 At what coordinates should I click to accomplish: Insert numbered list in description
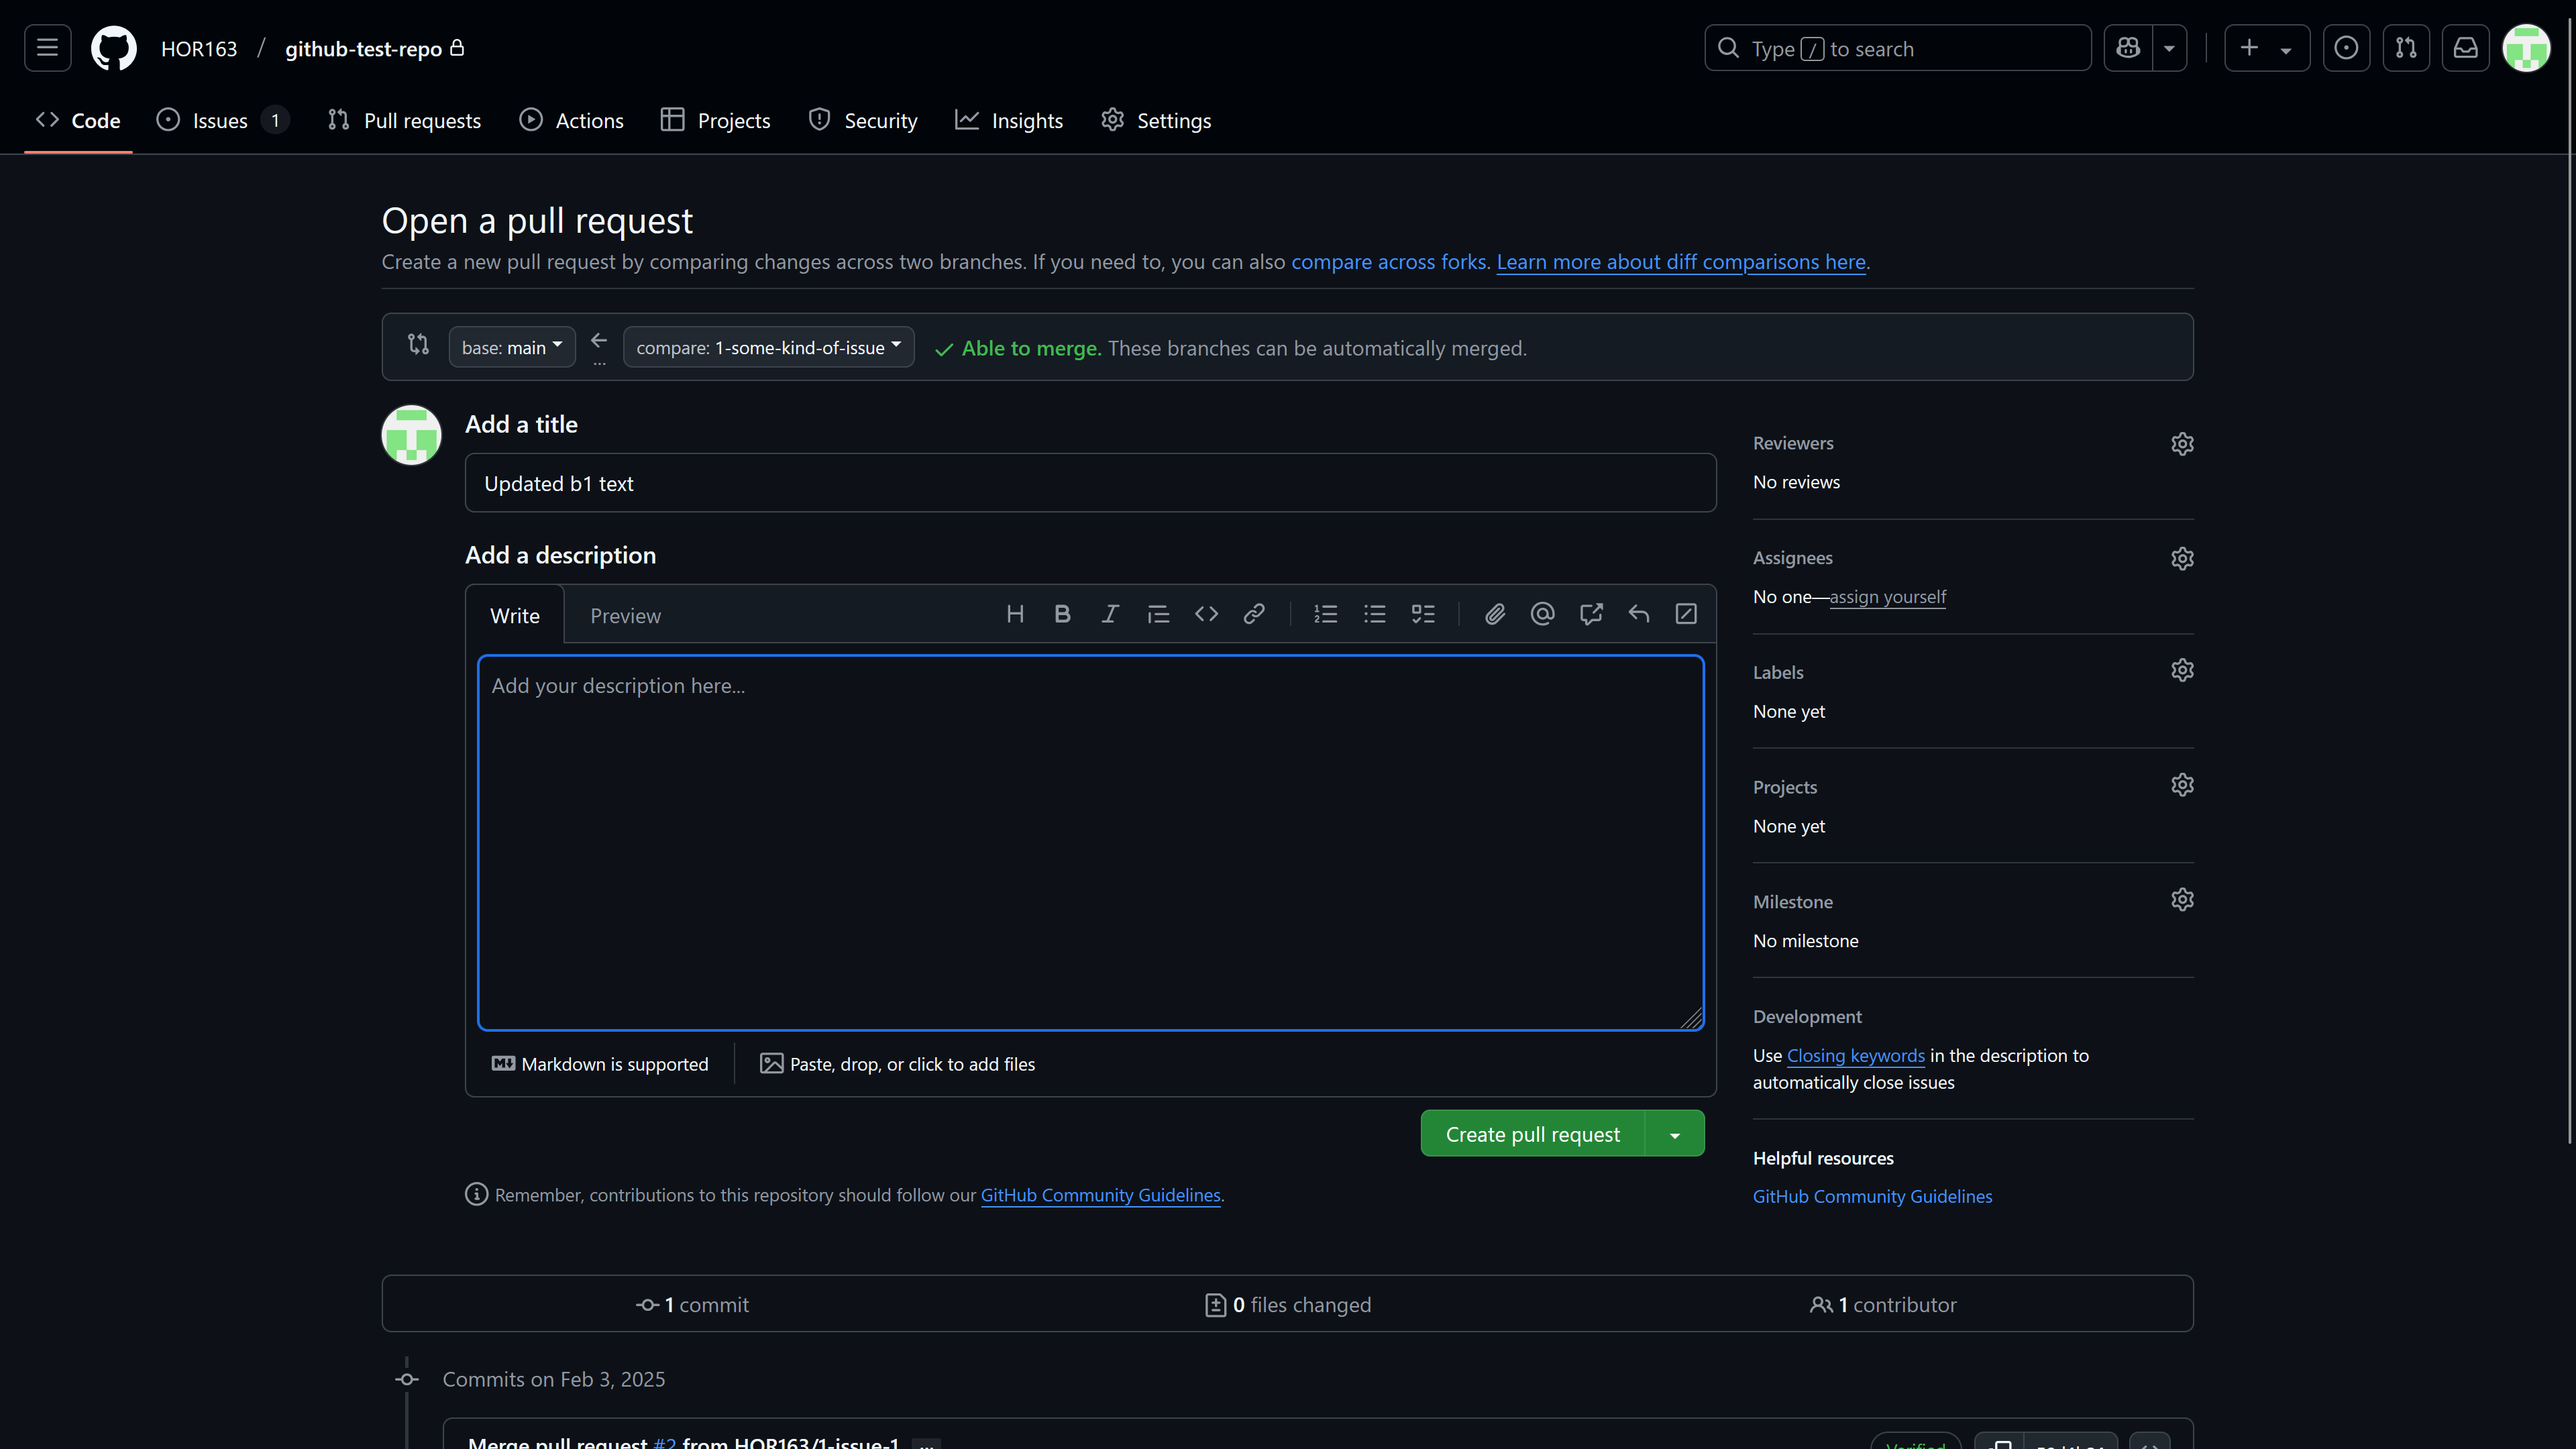click(x=1326, y=614)
